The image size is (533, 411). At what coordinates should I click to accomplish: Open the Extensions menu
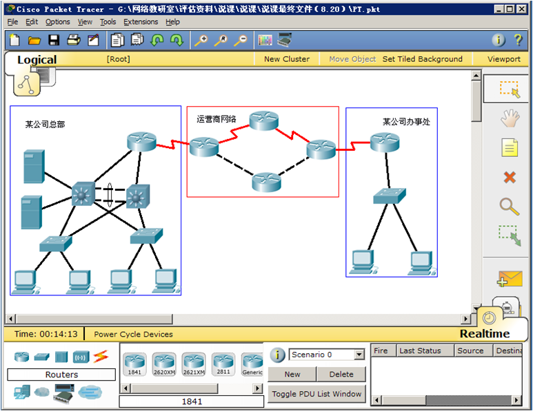[x=141, y=22]
